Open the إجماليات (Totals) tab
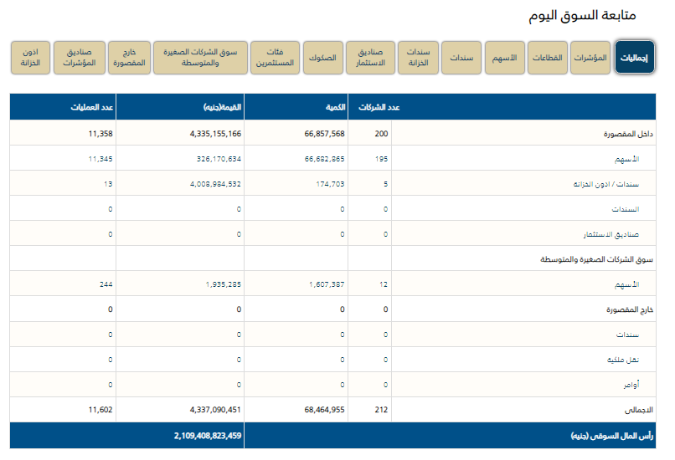Viewport: 675px width, 460px height. pyautogui.click(x=635, y=57)
